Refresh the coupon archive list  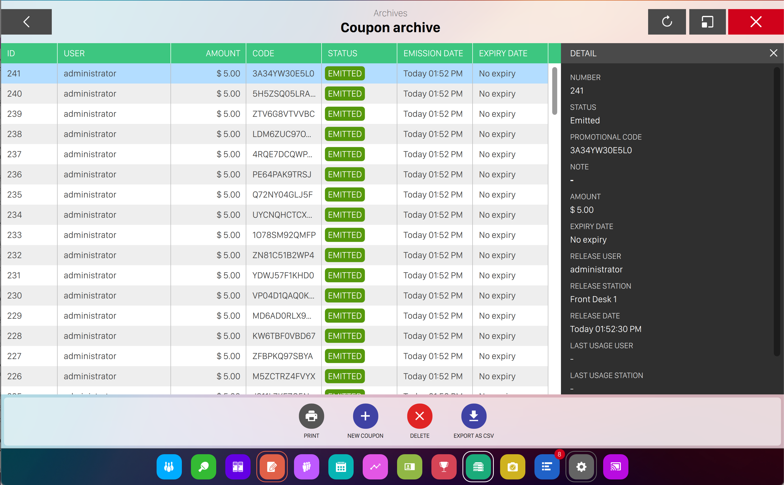point(667,22)
